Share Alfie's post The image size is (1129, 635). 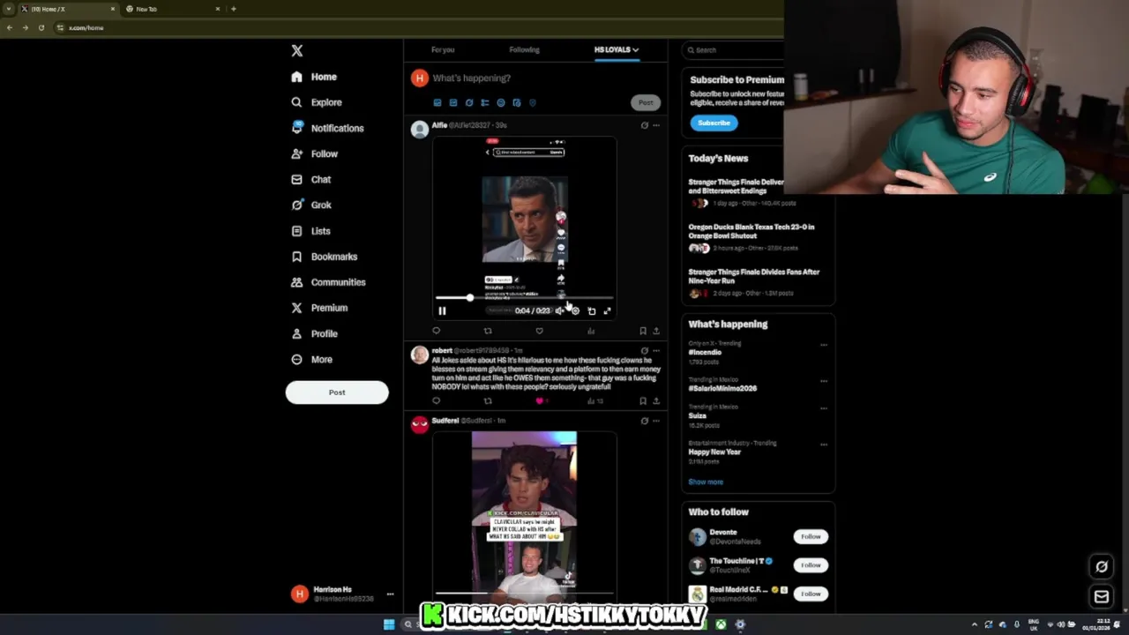(655, 331)
